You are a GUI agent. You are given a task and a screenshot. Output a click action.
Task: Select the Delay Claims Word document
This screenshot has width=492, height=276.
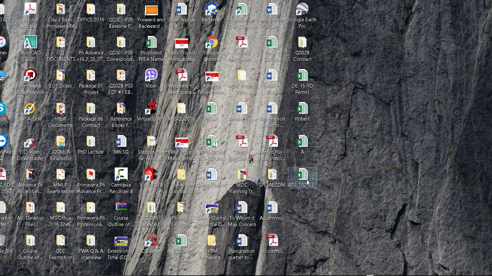(212, 174)
